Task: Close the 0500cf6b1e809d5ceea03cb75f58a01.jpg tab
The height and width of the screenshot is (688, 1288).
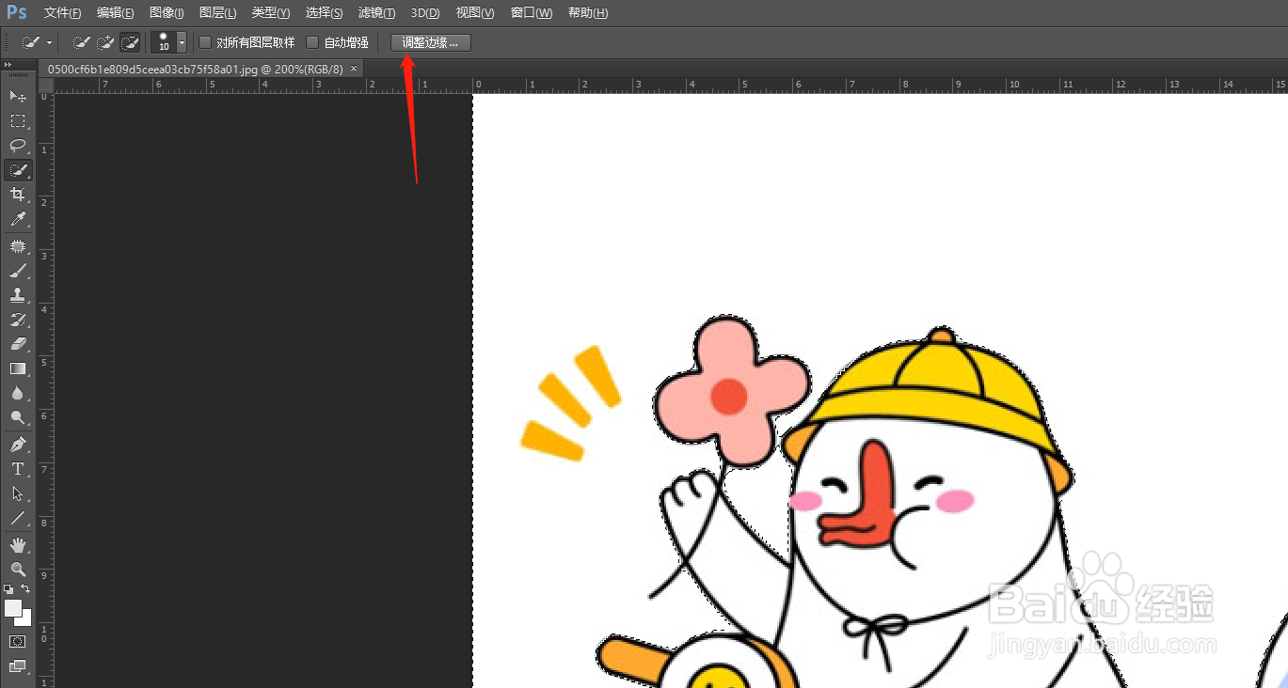Action: (353, 69)
